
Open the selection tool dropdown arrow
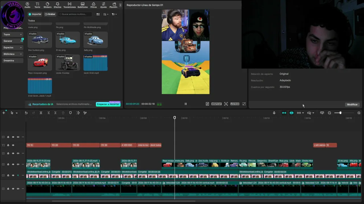pyautogui.click(x=16, y=113)
